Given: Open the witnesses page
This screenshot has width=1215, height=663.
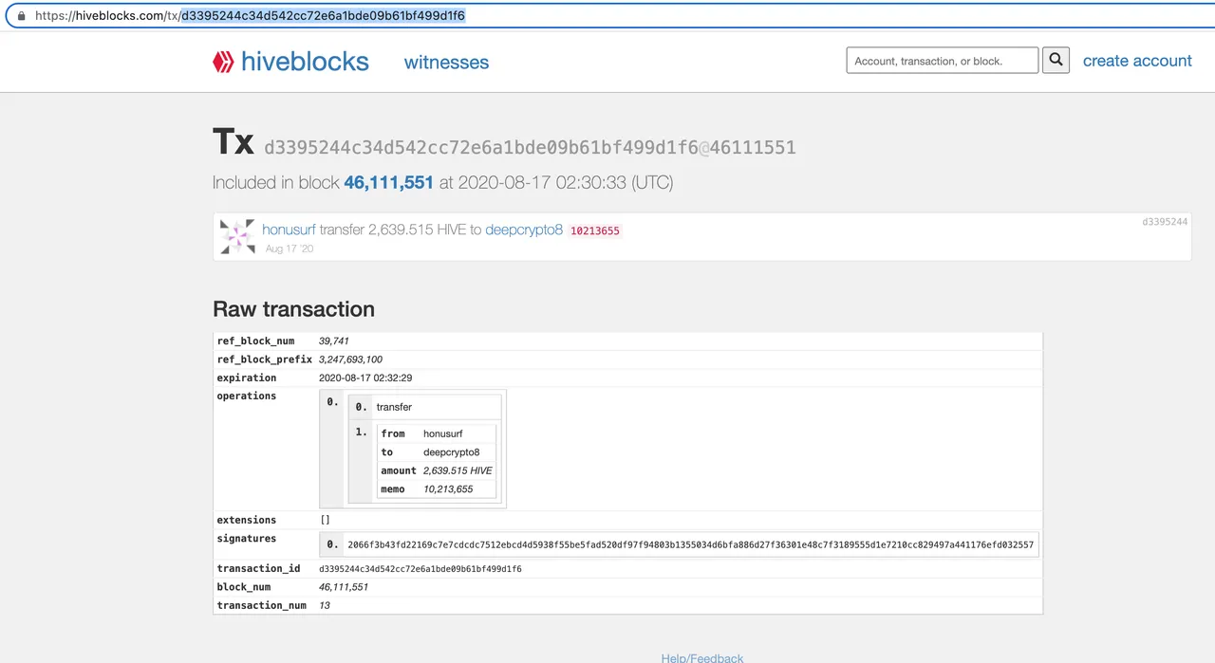Looking at the screenshot, I should click(x=446, y=63).
